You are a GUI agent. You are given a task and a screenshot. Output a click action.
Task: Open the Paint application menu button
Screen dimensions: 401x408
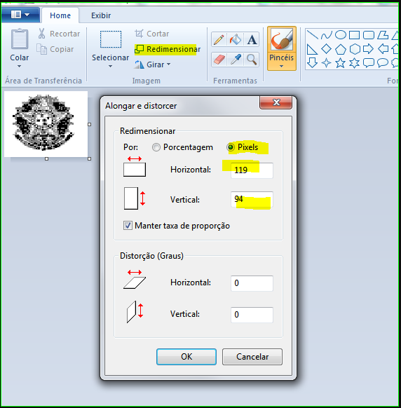coord(20,15)
